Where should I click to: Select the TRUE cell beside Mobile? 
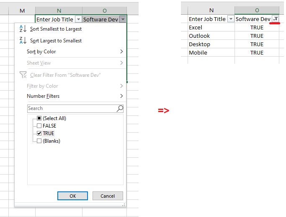click(x=257, y=52)
